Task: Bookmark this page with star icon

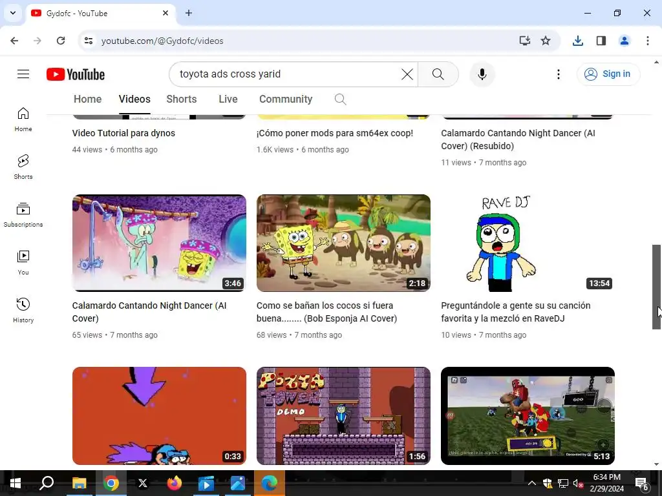Action: click(x=546, y=41)
